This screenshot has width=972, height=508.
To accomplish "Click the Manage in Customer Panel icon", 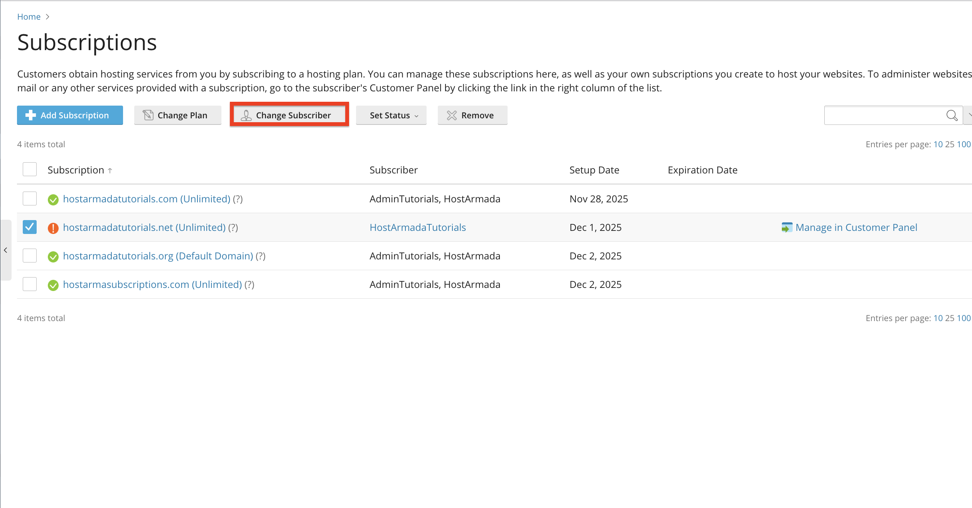I will coord(787,227).
